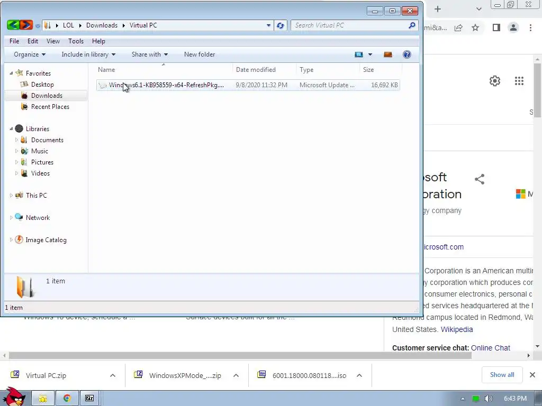Open File Explorer from the taskbar

pyautogui.click(x=43, y=399)
